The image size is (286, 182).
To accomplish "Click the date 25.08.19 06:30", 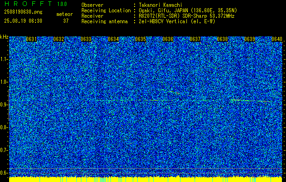I will click(x=23, y=21).
